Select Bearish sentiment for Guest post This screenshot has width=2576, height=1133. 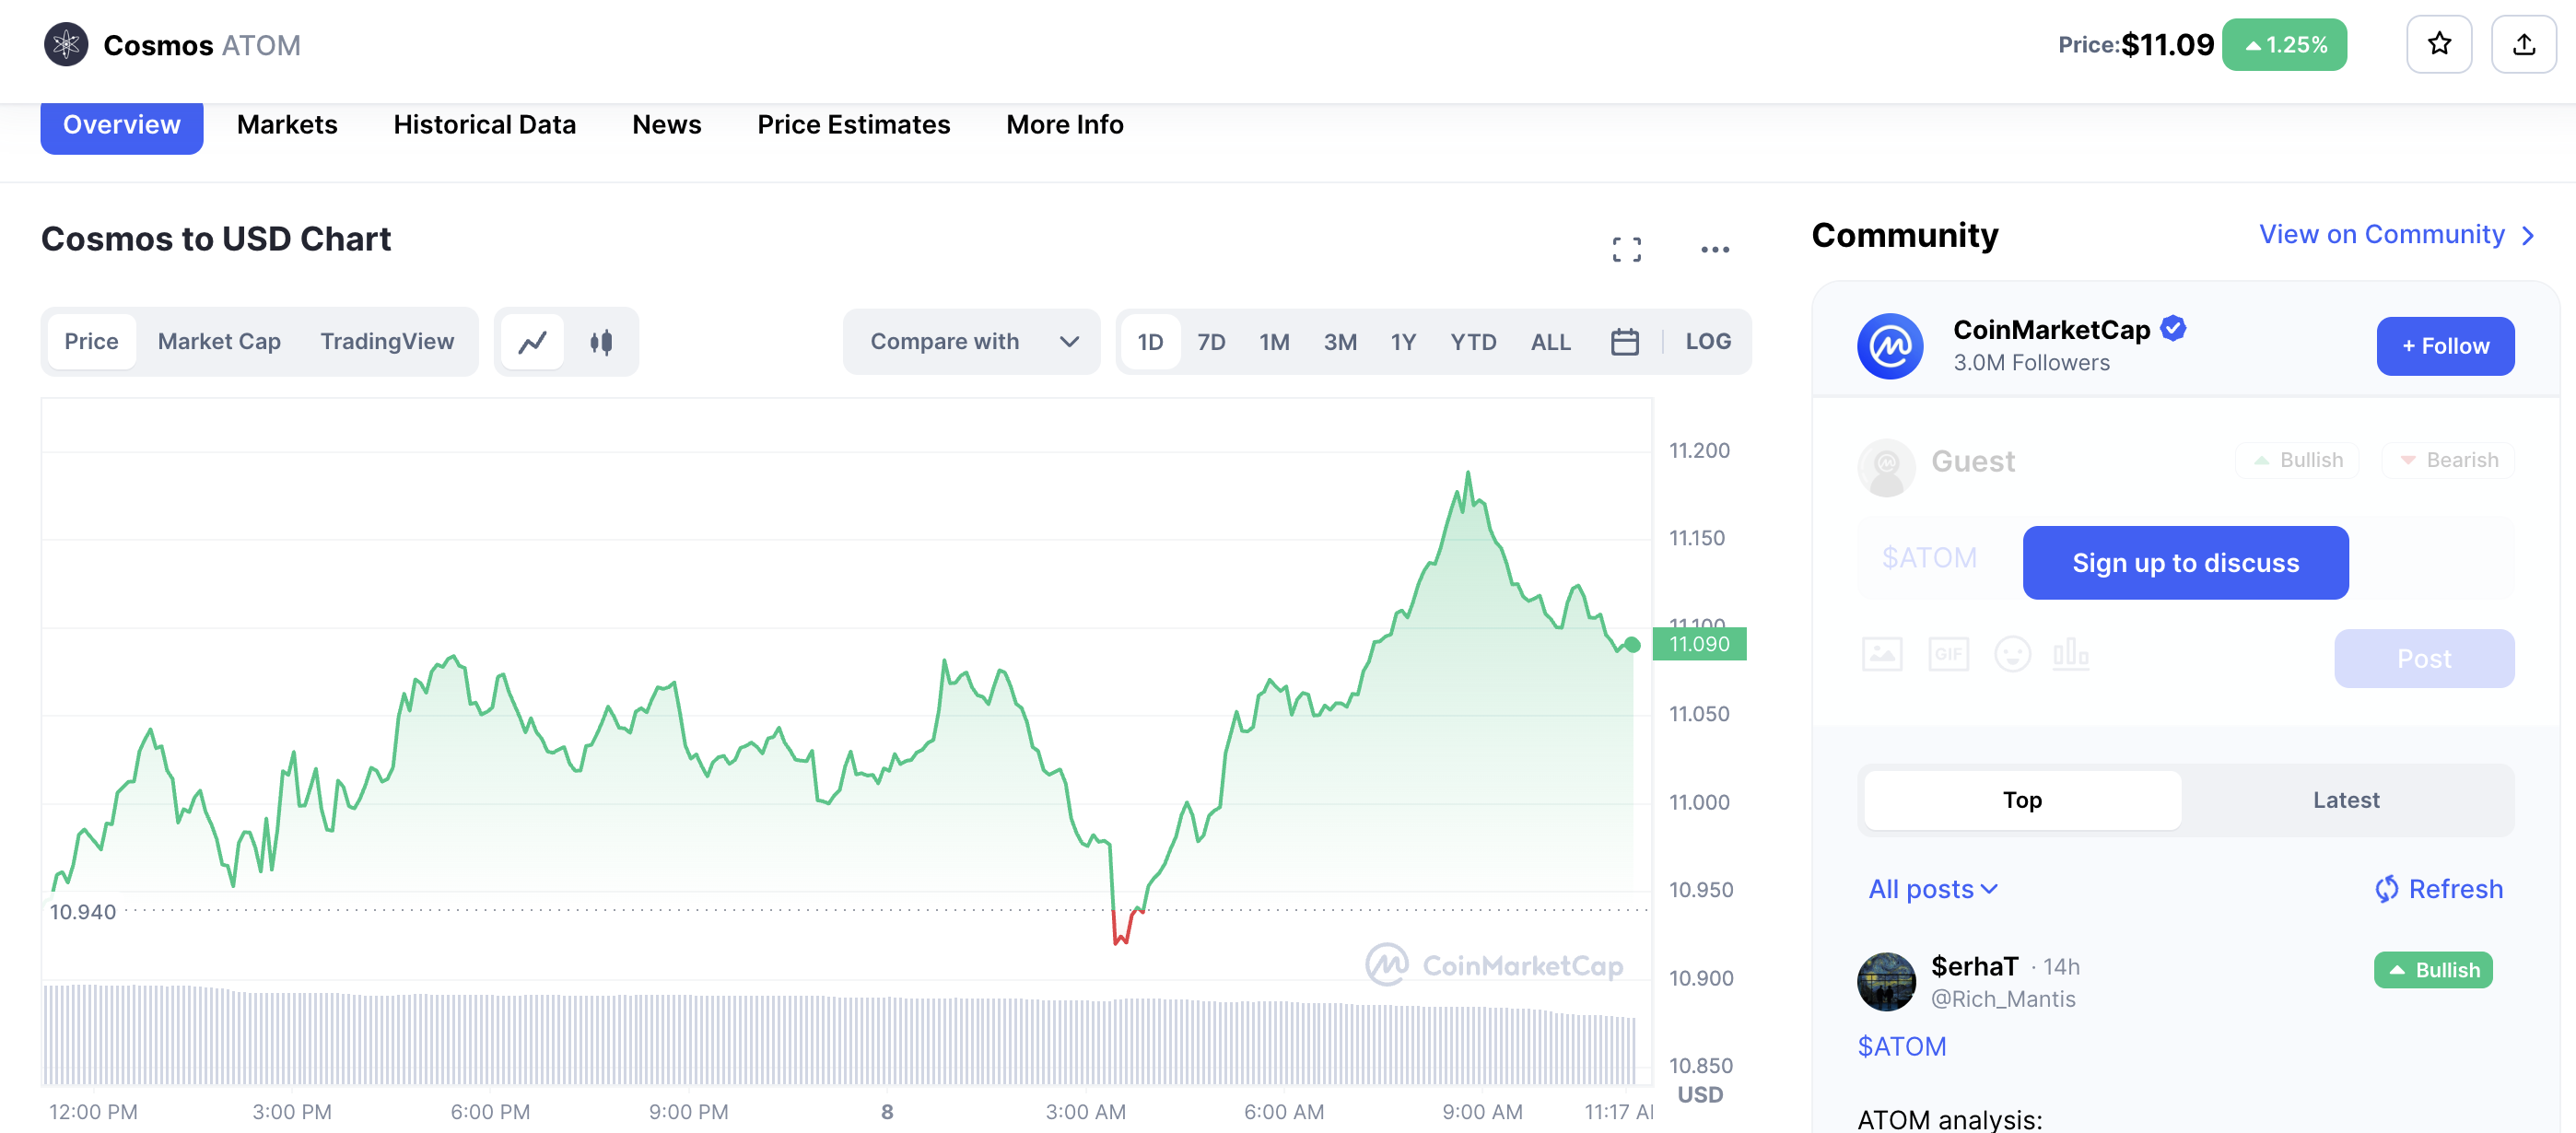coord(2447,460)
